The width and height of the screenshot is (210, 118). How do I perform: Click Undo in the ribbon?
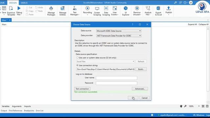[x=39, y=8]
